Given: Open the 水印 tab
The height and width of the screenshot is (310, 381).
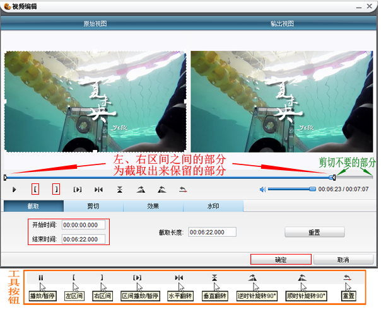Looking at the screenshot, I should tap(213, 206).
